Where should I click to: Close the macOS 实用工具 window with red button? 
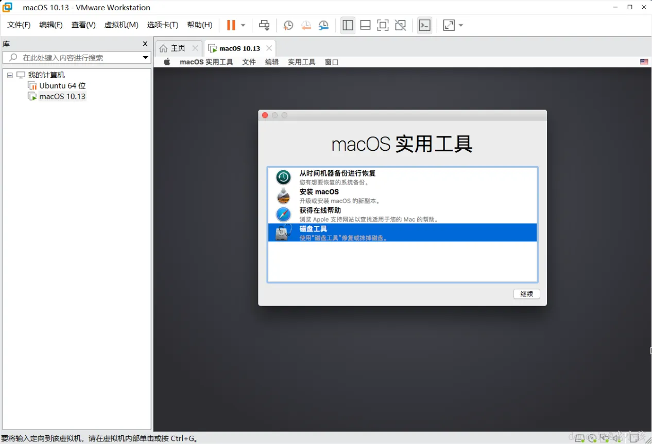pyautogui.click(x=265, y=115)
